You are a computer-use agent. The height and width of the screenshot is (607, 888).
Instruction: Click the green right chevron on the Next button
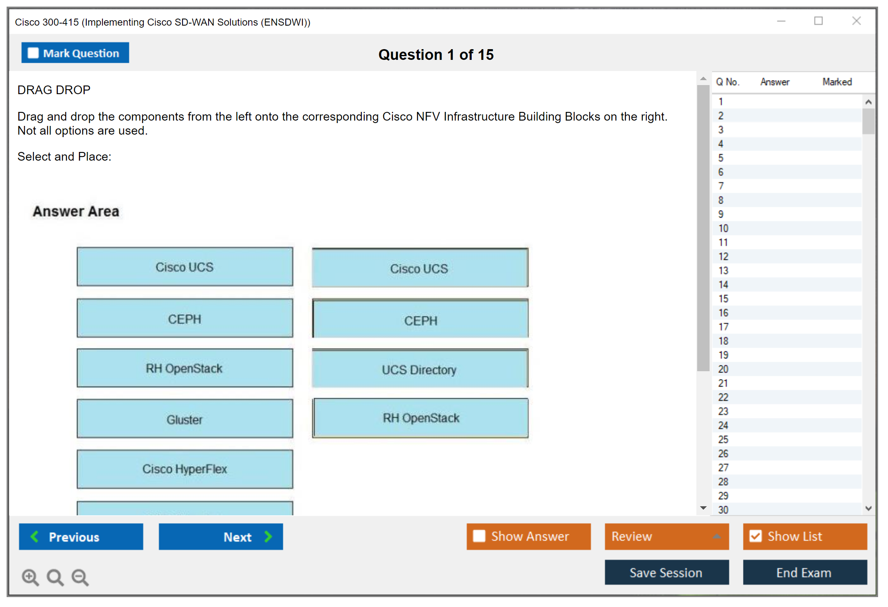[268, 536]
